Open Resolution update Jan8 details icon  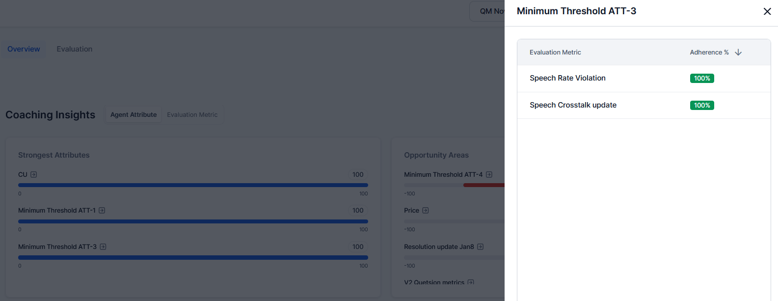[481, 246]
